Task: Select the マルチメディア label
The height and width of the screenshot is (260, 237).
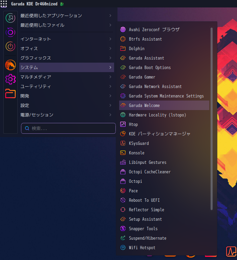Action: [x=36, y=77]
